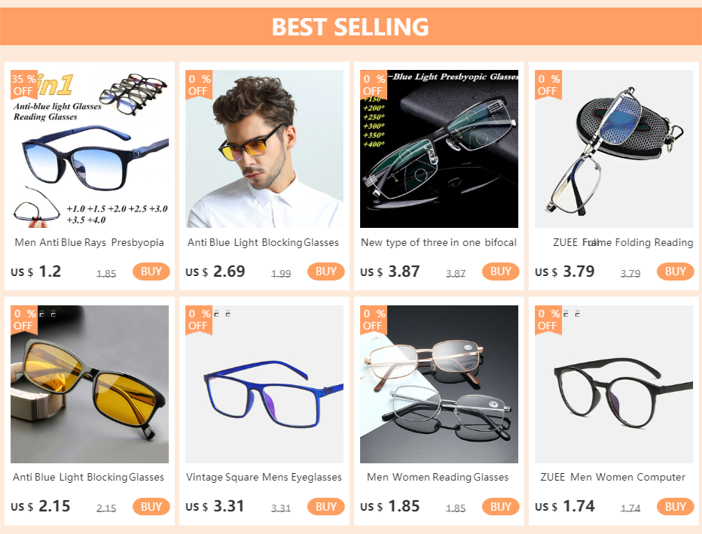
Task: Open blue-frame anti-blue reading glasses image
Action: [90, 149]
